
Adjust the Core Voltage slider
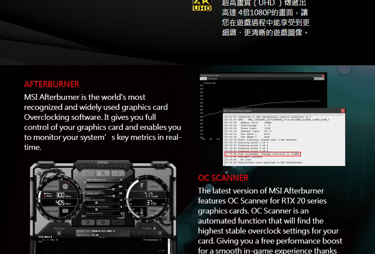[x=102, y=183]
